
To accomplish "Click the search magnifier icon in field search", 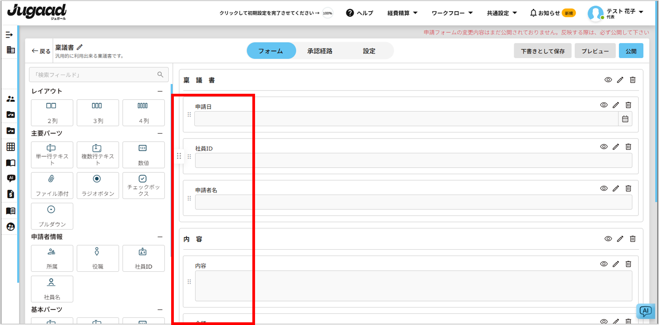I will 160,75.
